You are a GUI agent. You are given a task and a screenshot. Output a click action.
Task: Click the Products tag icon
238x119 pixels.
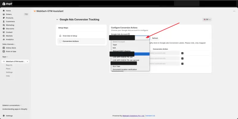click(4, 18)
